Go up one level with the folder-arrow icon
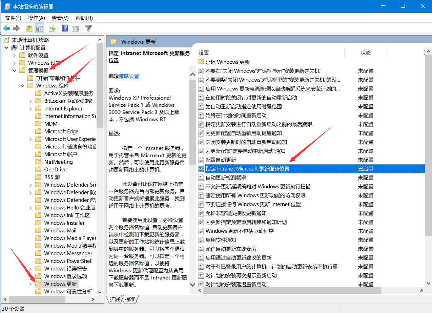 click(29, 28)
